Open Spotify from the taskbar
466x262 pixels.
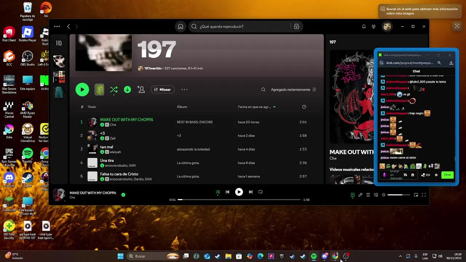pos(314,256)
